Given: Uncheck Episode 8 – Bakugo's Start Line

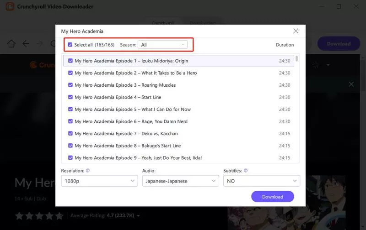Looking at the screenshot, I should tap(70, 146).
